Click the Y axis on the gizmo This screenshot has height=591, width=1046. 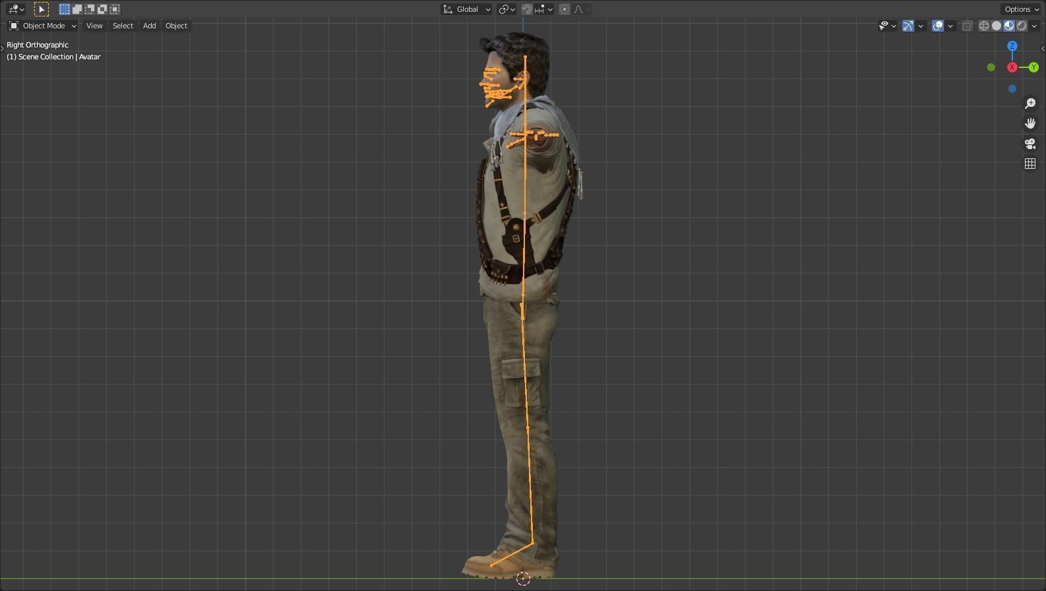[1033, 67]
